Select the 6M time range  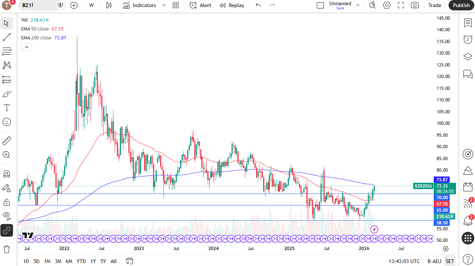coord(69,261)
